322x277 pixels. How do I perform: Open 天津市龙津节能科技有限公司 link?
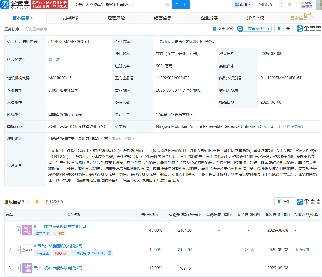click(58, 268)
